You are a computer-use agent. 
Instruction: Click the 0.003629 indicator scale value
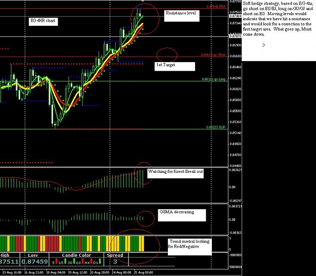click(x=236, y=170)
